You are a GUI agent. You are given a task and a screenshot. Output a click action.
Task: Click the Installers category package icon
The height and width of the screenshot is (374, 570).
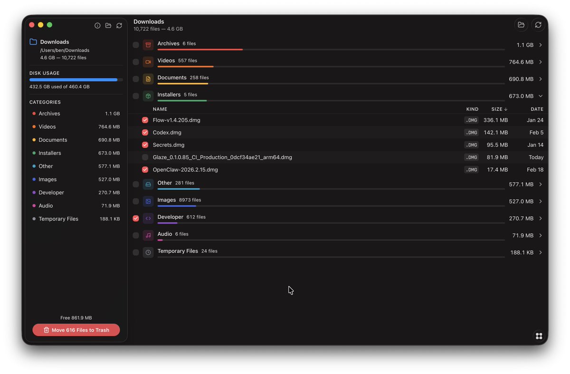click(148, 96)
